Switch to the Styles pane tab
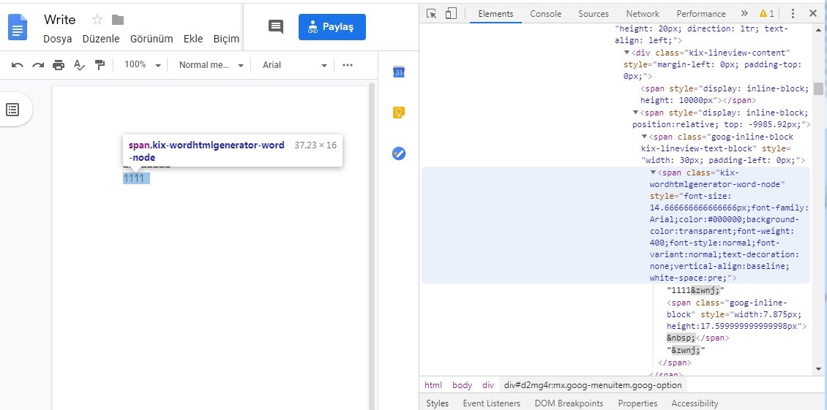 click(437, 403)
